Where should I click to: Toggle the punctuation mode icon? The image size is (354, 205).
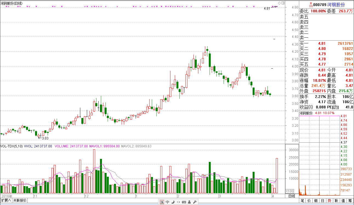click(178, 203)
